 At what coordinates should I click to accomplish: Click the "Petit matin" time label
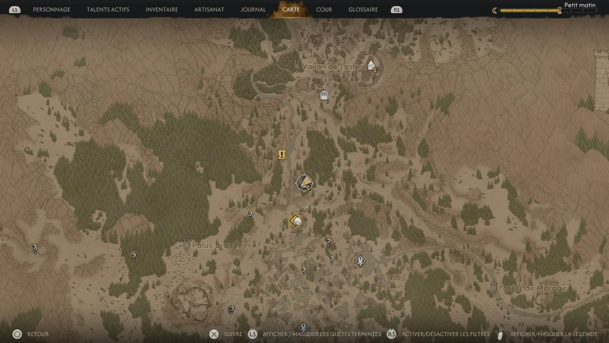pyautogui.click(x=580, y=5)
